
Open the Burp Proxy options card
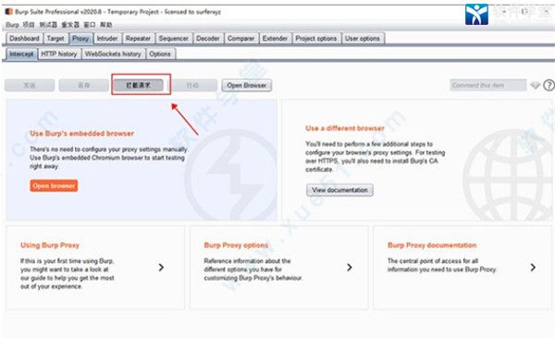point(279,268)
